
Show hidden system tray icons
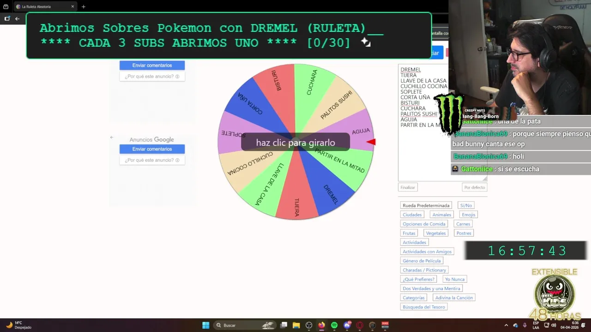click(506, 325)
